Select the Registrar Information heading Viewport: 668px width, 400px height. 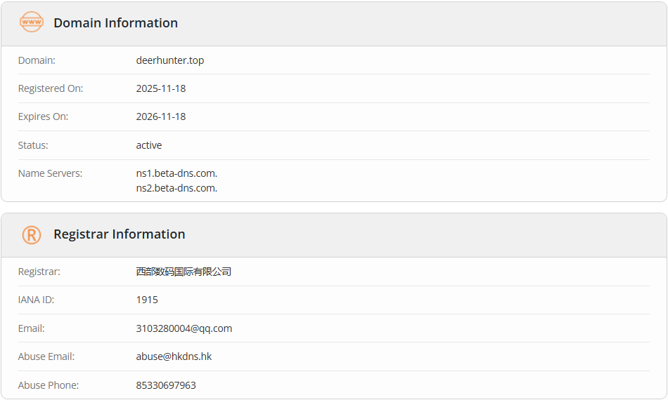(x=119, y=234)
